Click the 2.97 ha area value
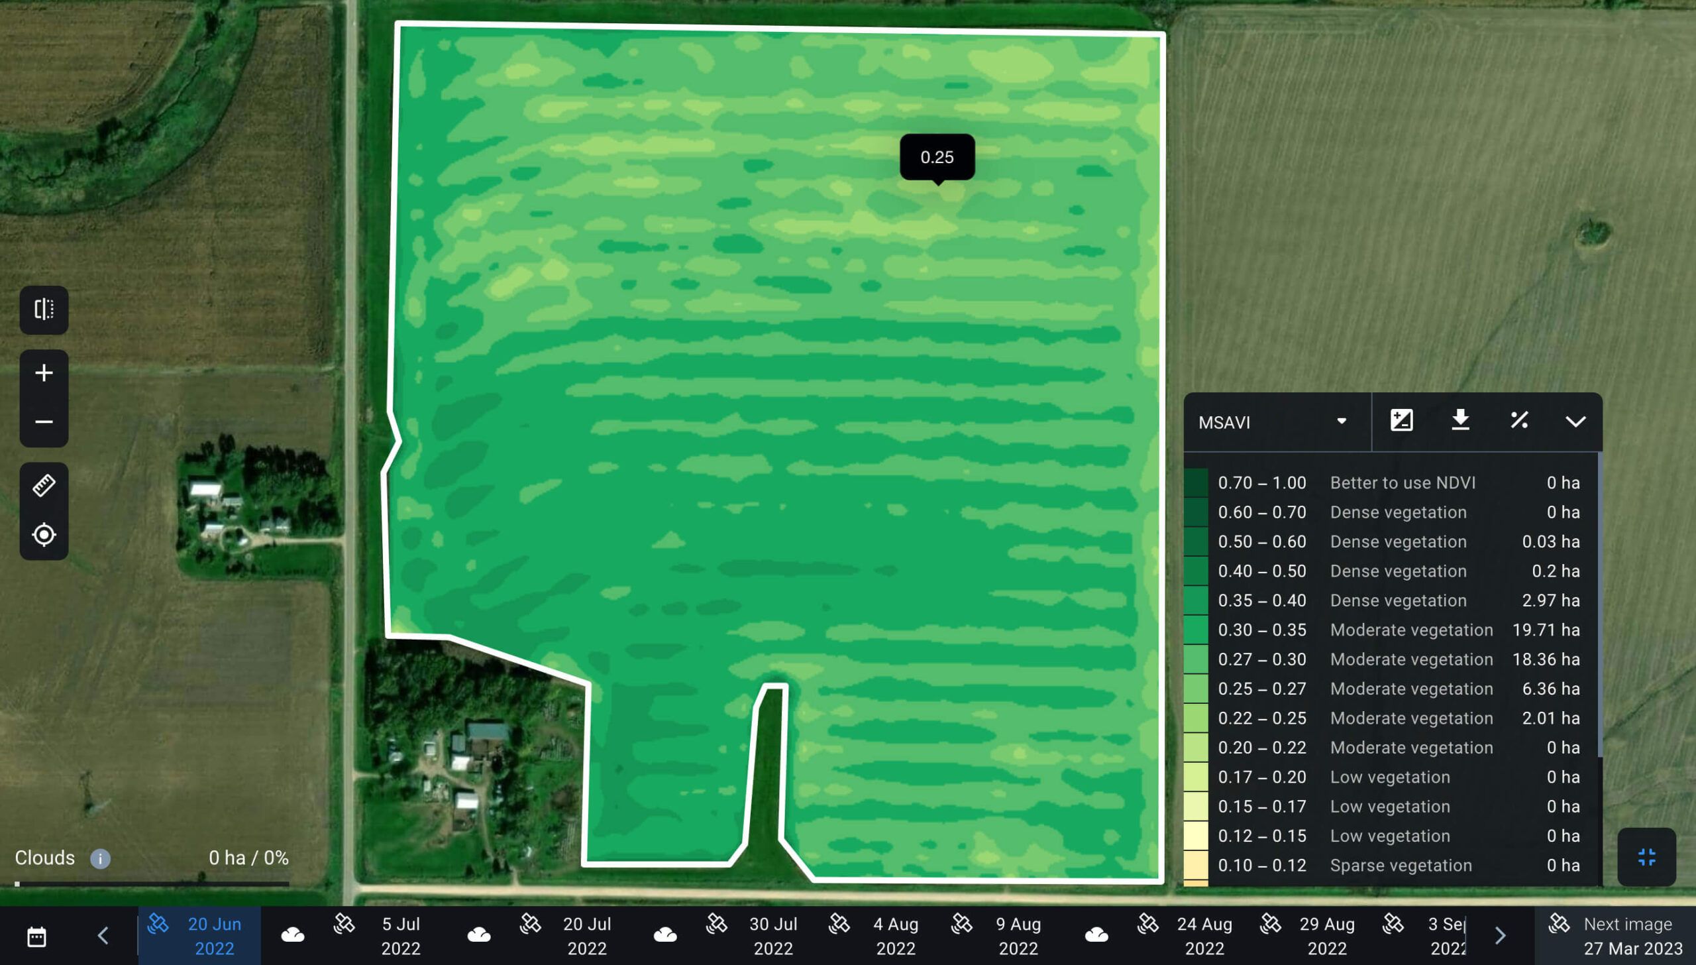Screen dimensions: 1696x965 1551,601
